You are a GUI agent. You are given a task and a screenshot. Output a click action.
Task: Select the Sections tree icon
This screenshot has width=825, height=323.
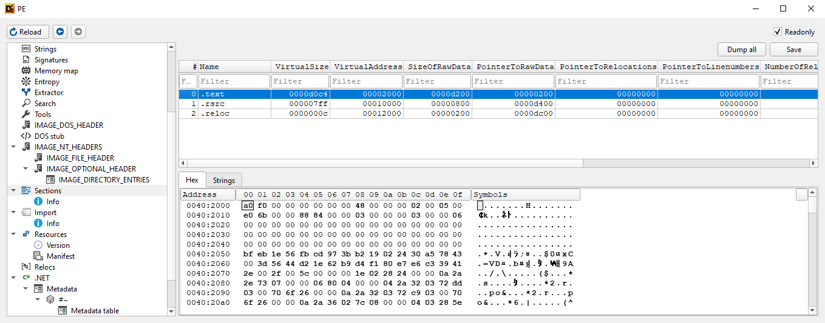25,190
